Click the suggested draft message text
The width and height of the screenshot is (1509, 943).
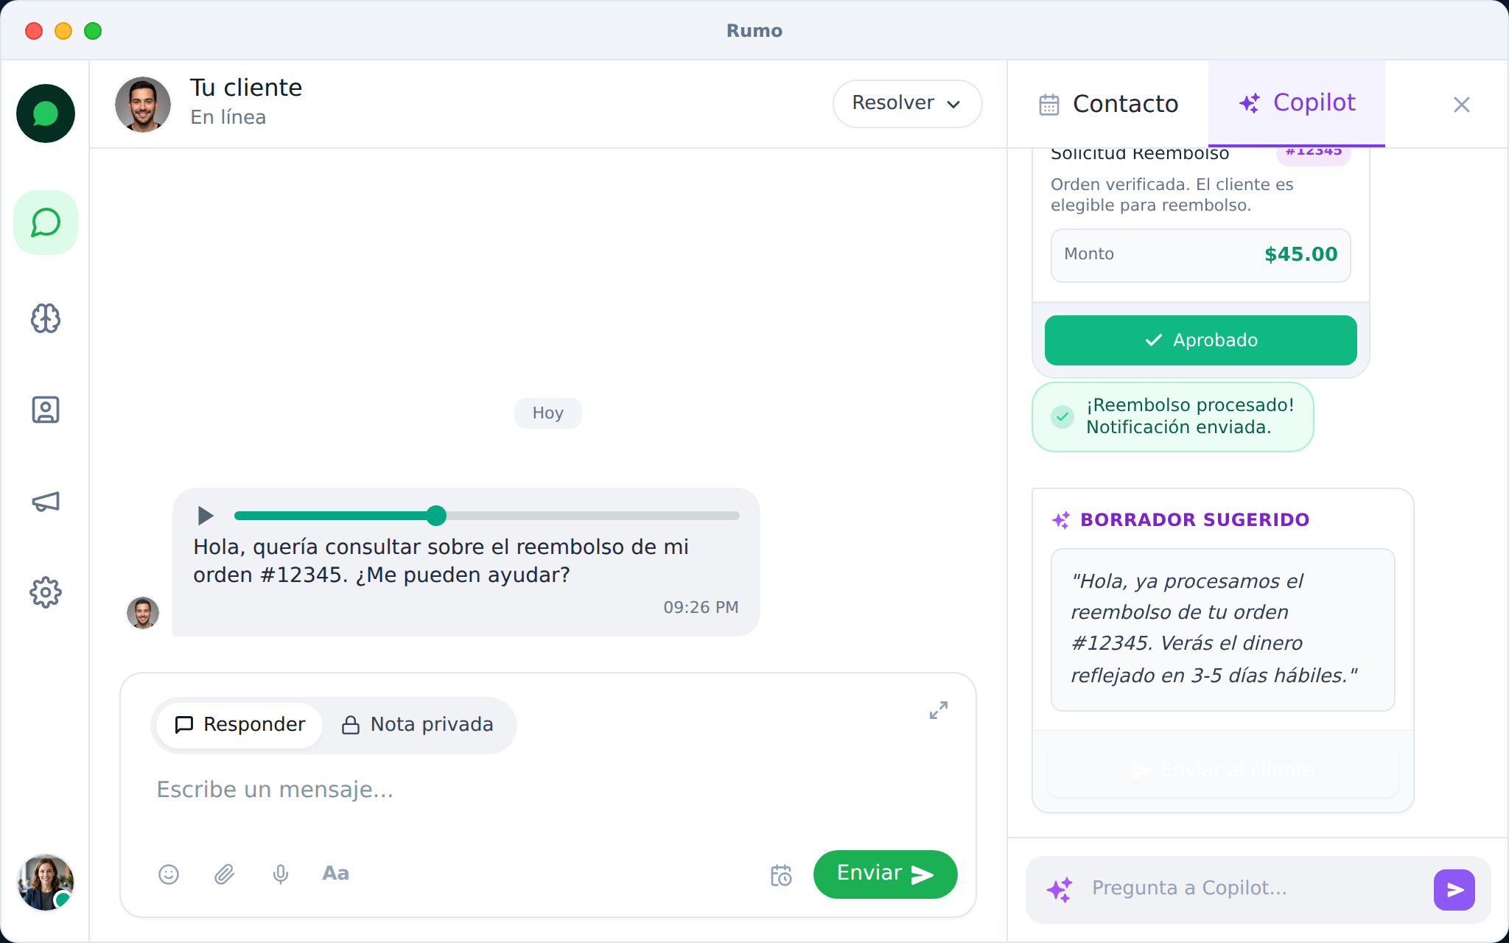[x=1223, y=629]
